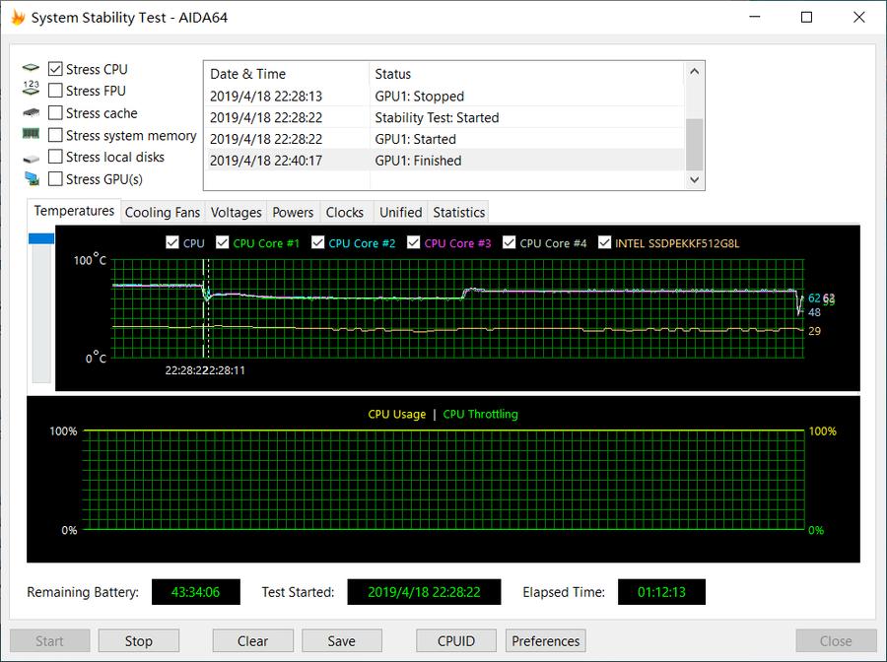The image size is (887, 662).
Task: Open the Preferences dialog
Action: 545,640
